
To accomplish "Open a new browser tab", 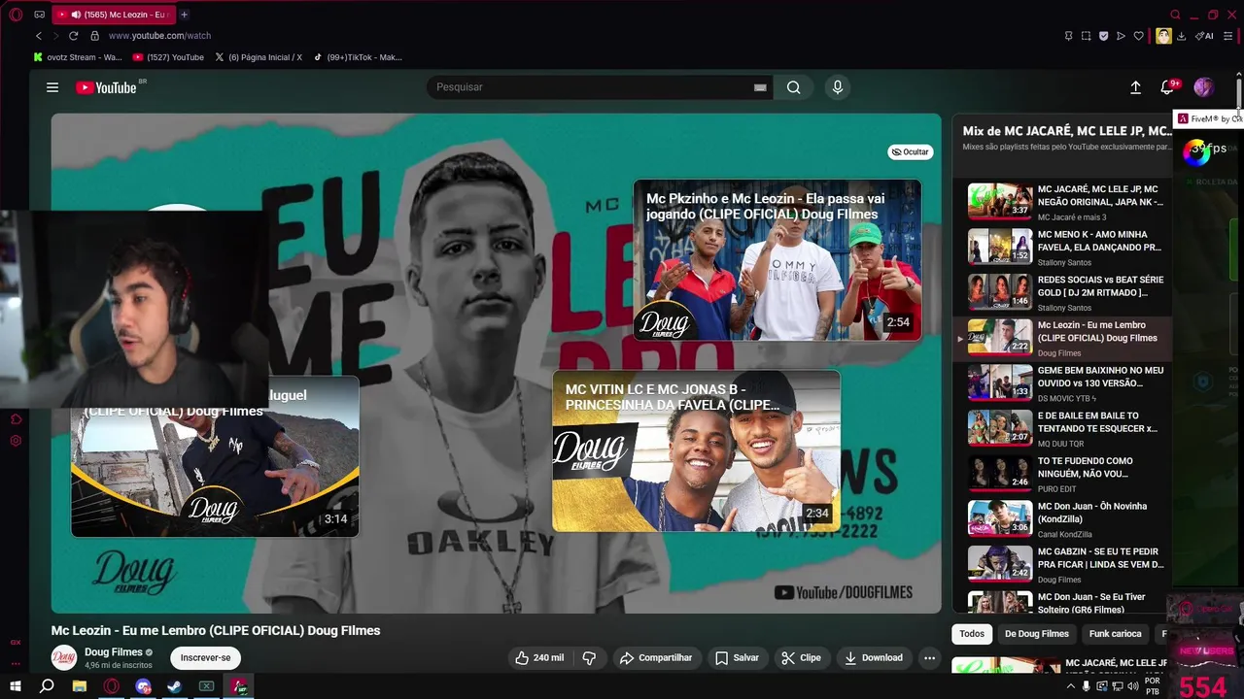I will 184,15.
